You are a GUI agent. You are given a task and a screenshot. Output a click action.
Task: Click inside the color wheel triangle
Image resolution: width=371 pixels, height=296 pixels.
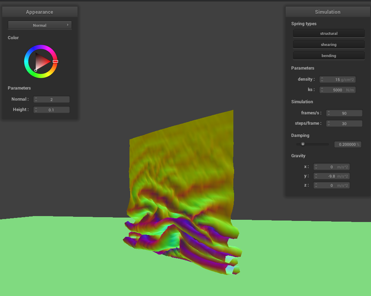tap(42, 61)
